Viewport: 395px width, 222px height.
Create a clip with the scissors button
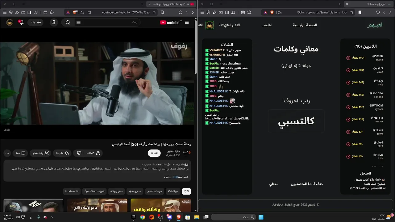tap(40, 153)
